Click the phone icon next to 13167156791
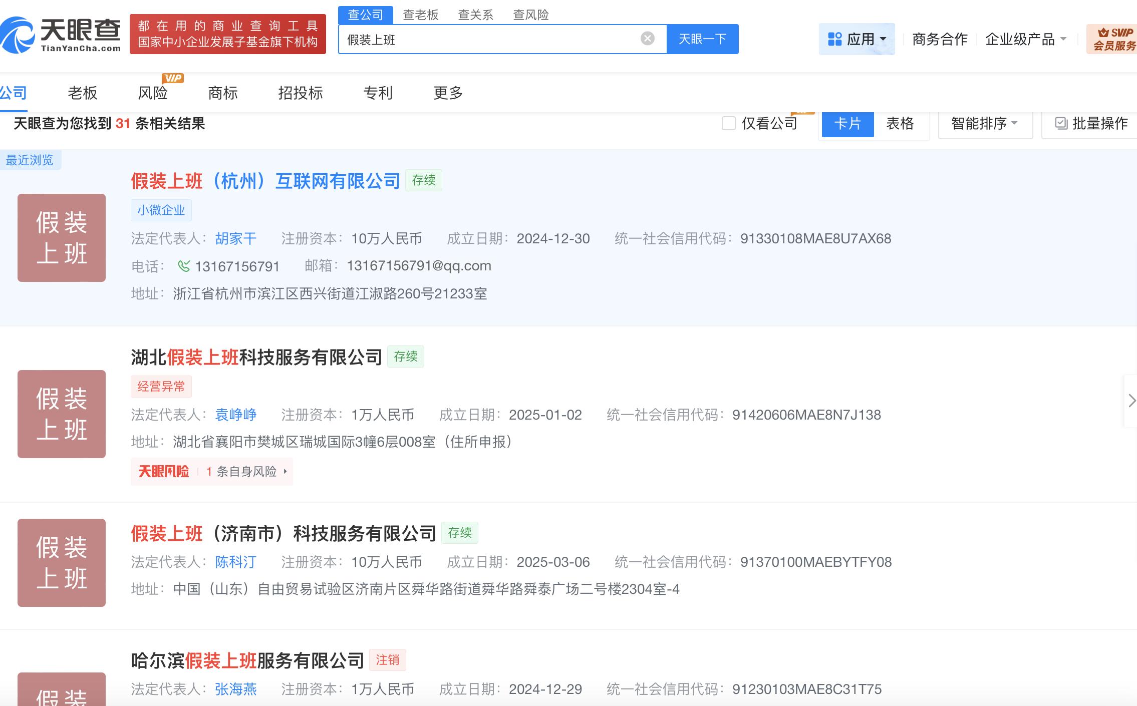Screen dimensions: 1137x706 [183, 266]
